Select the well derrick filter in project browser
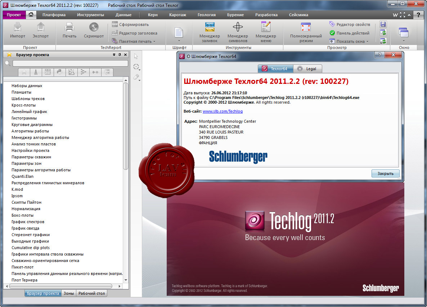Screen dimensions: 427x307 (x=36, y=72)
